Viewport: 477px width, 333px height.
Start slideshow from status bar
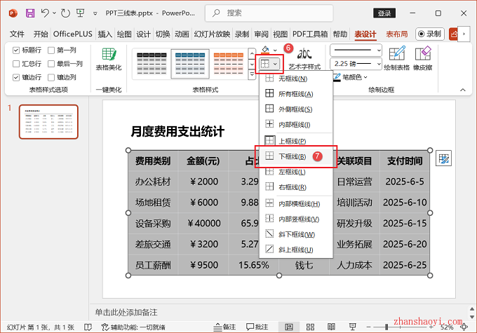coord(353,327)
